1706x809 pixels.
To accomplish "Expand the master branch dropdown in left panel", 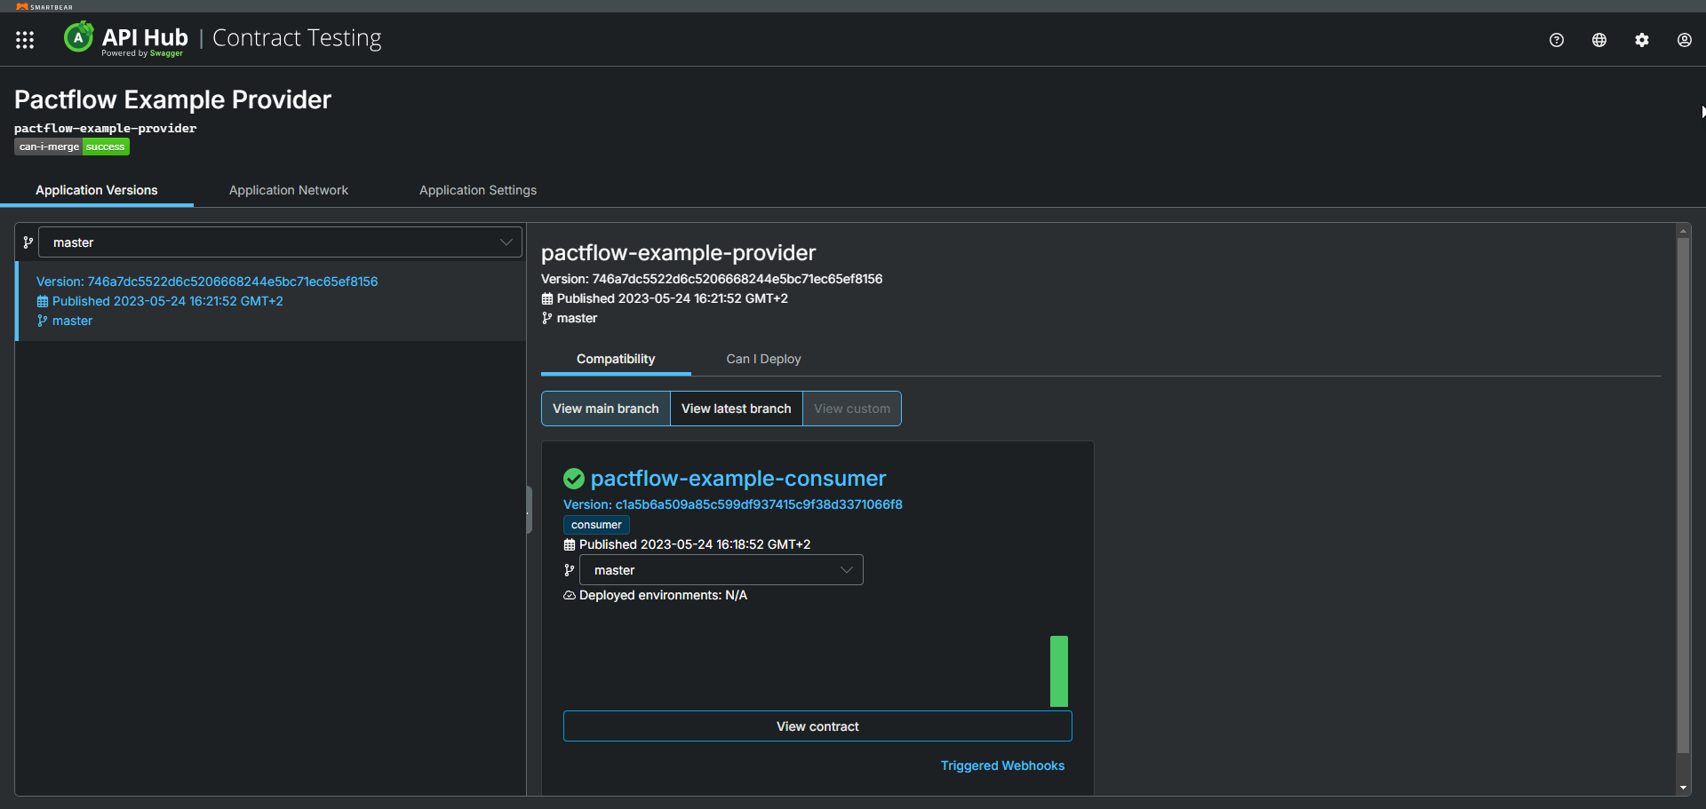I will (280, 242).
